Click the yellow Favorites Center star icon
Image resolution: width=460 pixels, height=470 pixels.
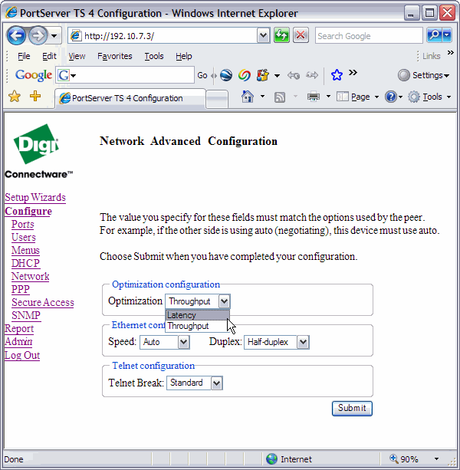(15, 97)
